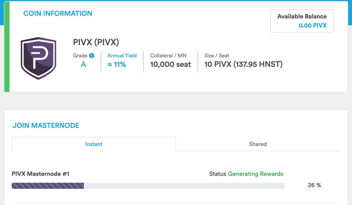Select the ≈ 11% yield value

(x=117, y=64)
